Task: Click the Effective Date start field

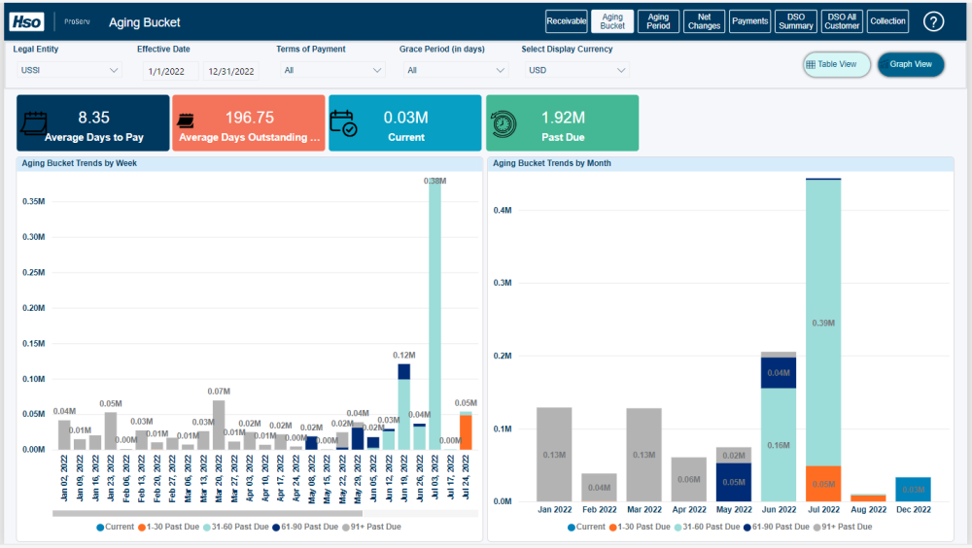Action: click(x=170, y=71)
